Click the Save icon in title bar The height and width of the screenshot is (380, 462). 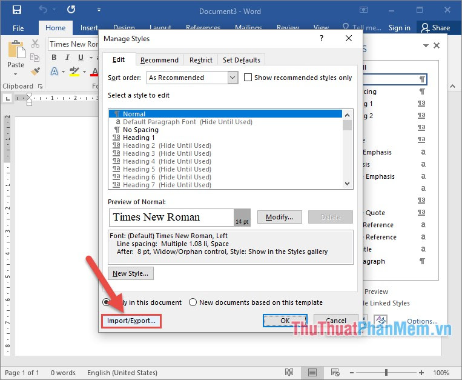click(x=16, y=10)
